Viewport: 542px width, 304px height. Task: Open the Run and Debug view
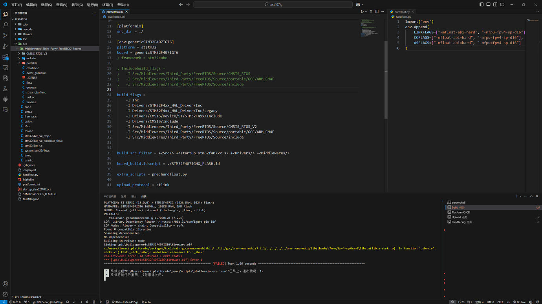tap(5, 46)
